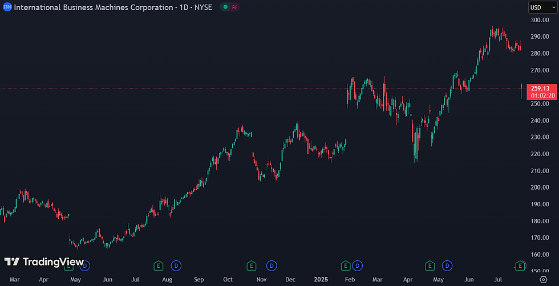Click the 270.00 price axis label
559x286 pixels.
point(540,70)
